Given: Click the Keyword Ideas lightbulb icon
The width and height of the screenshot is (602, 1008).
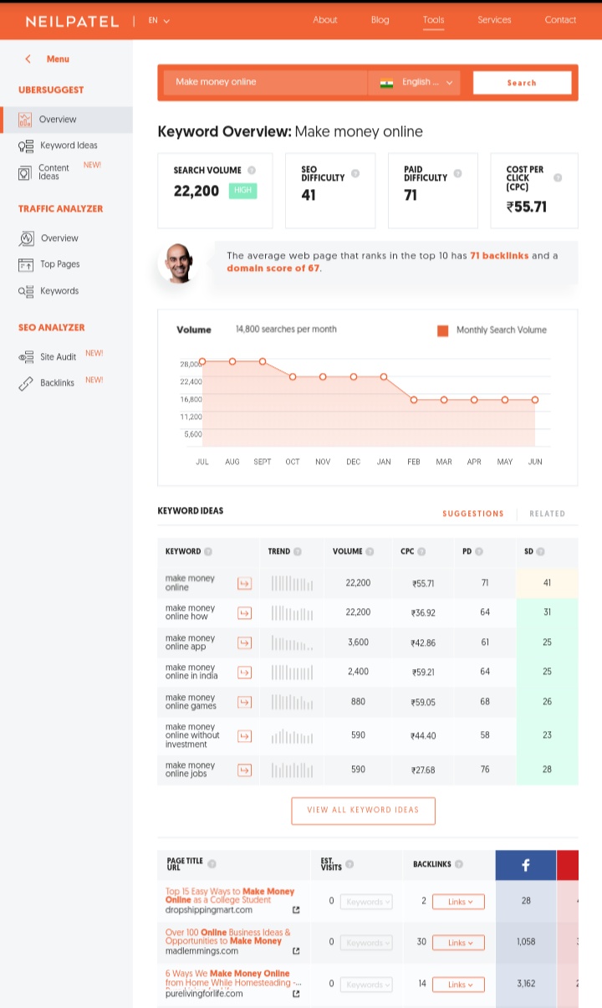Looking at the screenshot, I should (25, 146).
